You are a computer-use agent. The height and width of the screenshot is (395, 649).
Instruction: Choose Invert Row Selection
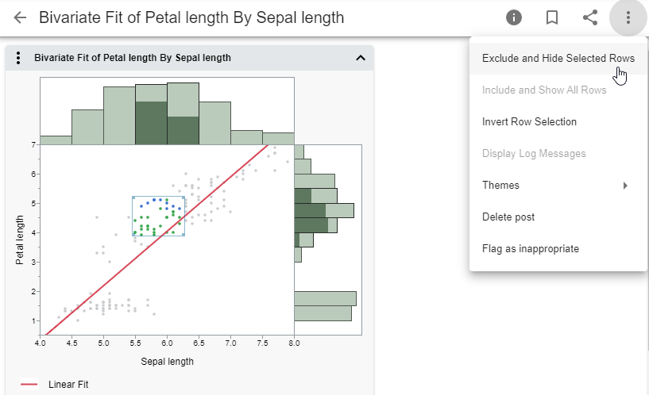[x=529, y=122]
